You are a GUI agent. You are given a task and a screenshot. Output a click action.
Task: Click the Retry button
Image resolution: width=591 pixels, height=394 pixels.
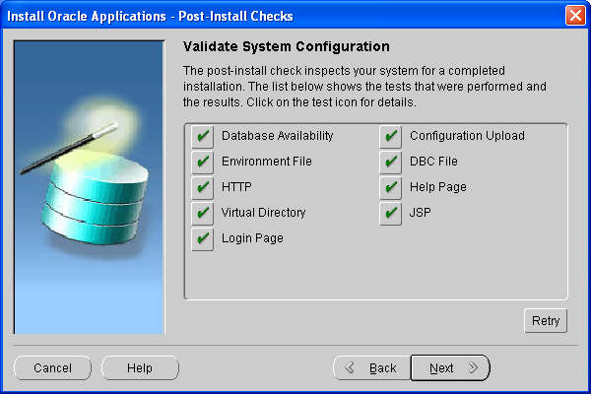pos(546,321)
